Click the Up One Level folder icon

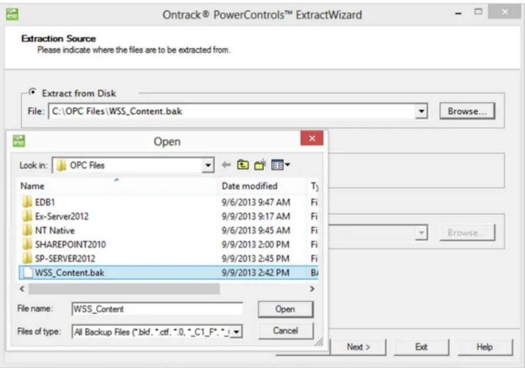click(243, 165)
